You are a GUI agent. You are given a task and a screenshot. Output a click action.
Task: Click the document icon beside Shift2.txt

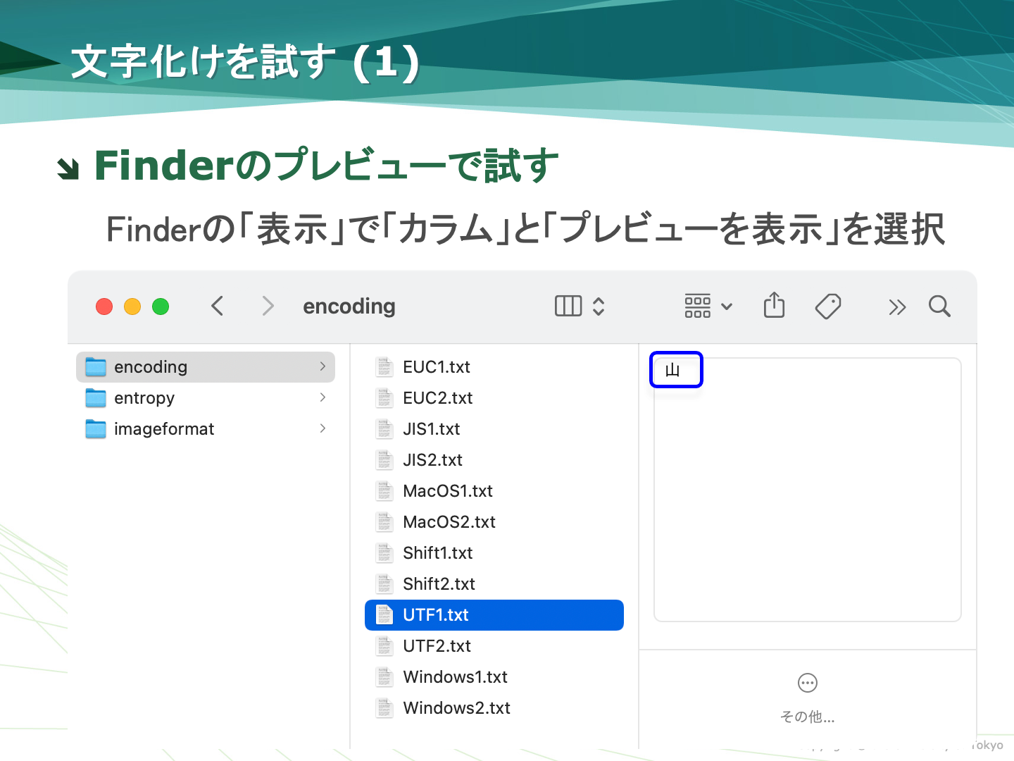(384, 584)
